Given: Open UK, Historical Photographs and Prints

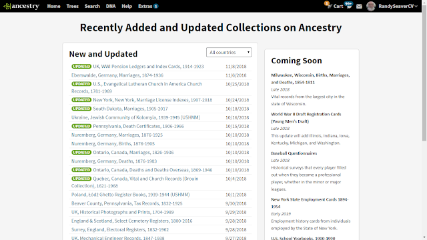Looking at the screenshot, I should coord(123,212).
